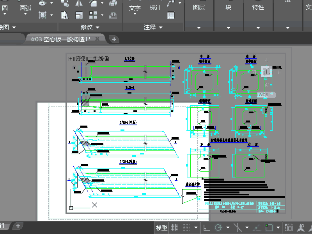Toggle object snap in status bar

click(x=269, y=227)
